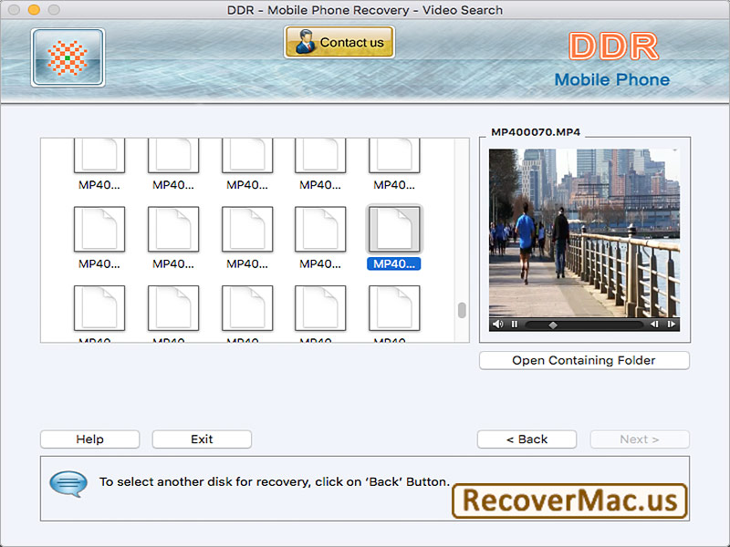Click the MP400070.MP4 preview title
The image size is (730, 547).
[536, 132]
